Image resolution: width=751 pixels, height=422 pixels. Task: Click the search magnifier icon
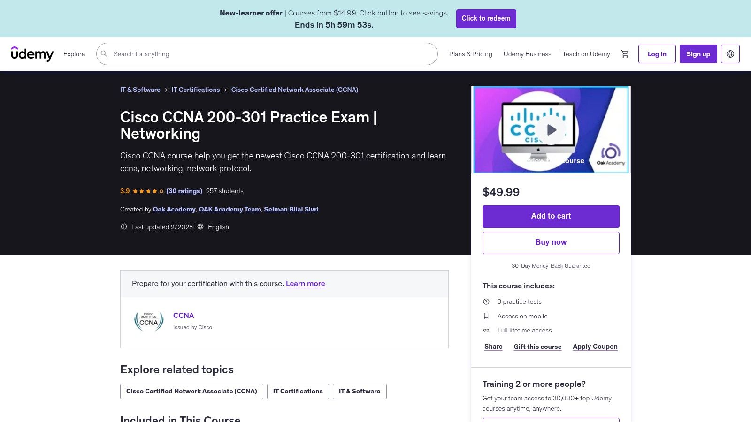pos(104,54)
